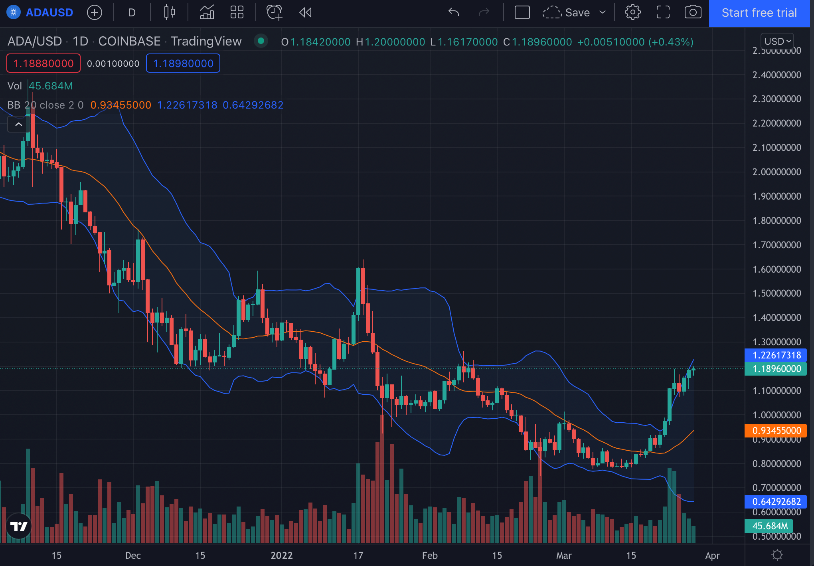The image size is (814, 566).
Task: Select the Vol indicator legend
Action: tap(15, 86)
